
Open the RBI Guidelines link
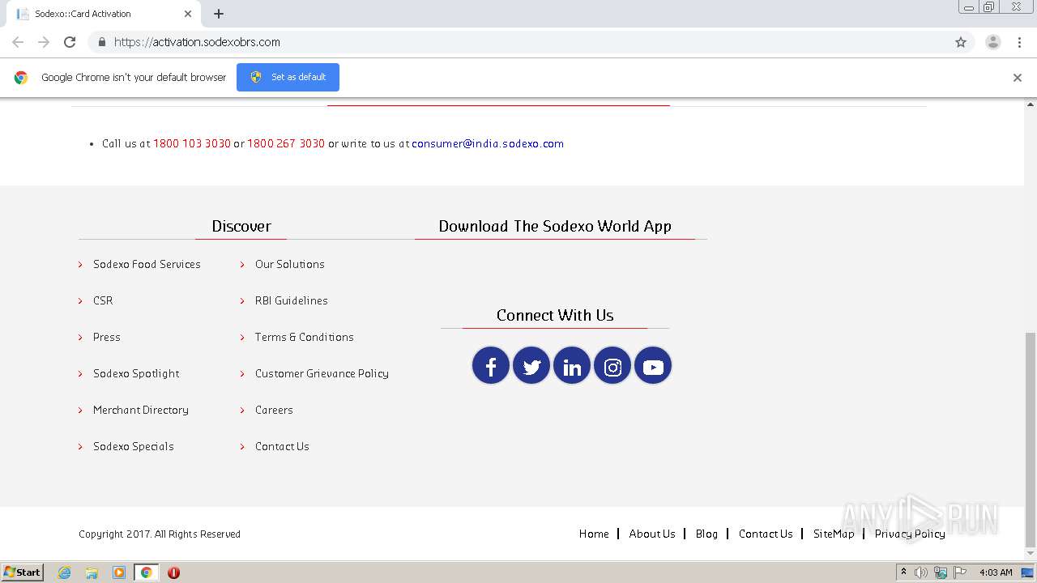292,300
